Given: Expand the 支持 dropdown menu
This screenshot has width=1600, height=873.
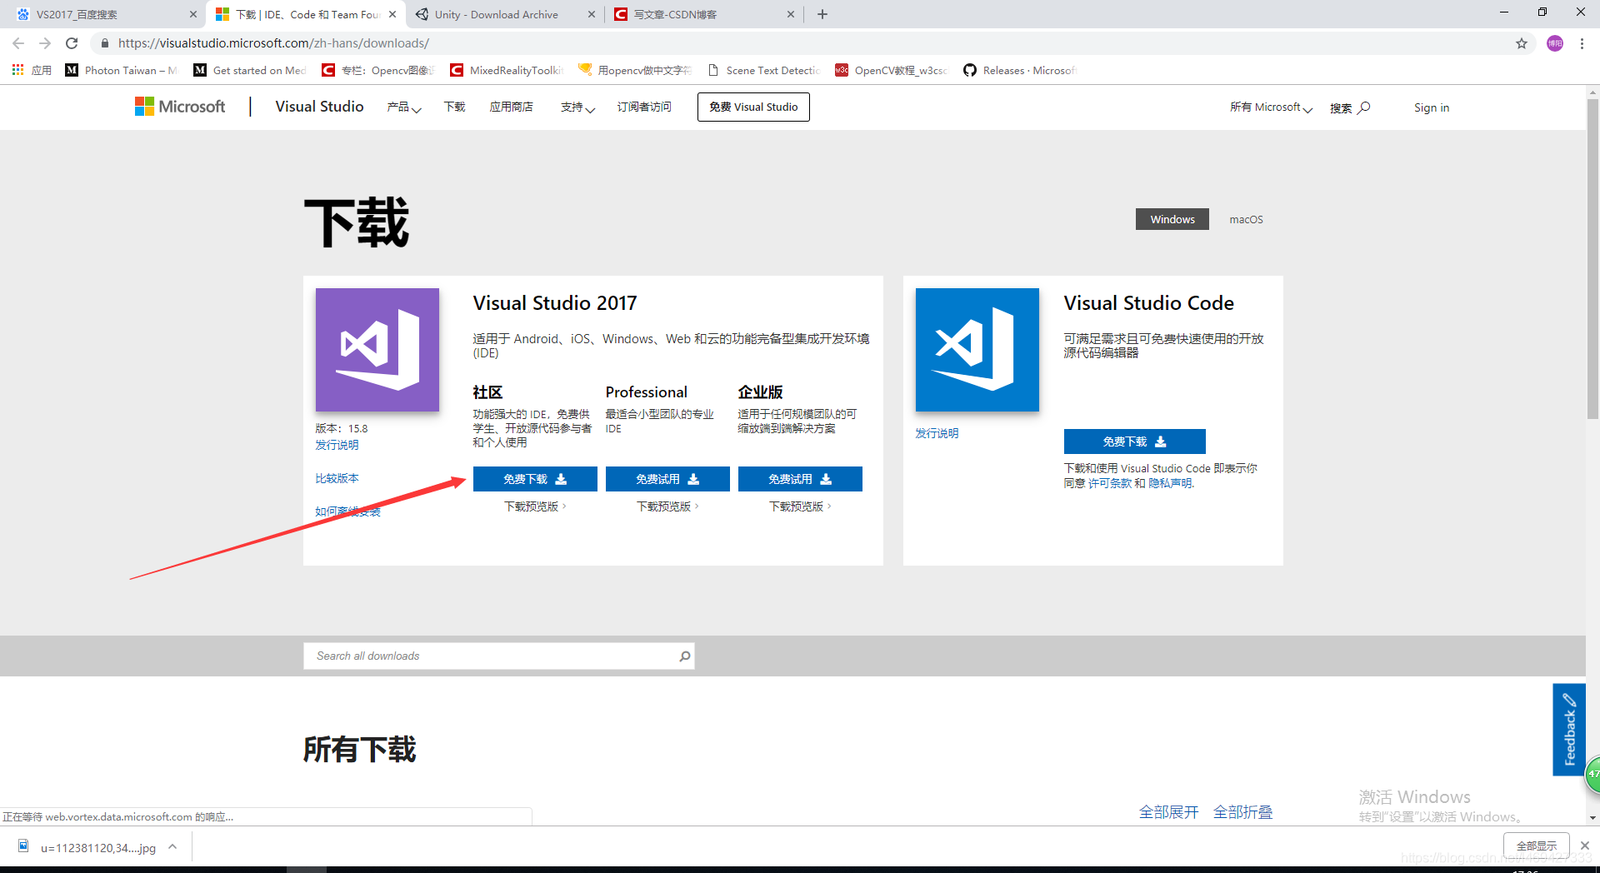Looking at the screenshot, I should click(x=577, y=107).
